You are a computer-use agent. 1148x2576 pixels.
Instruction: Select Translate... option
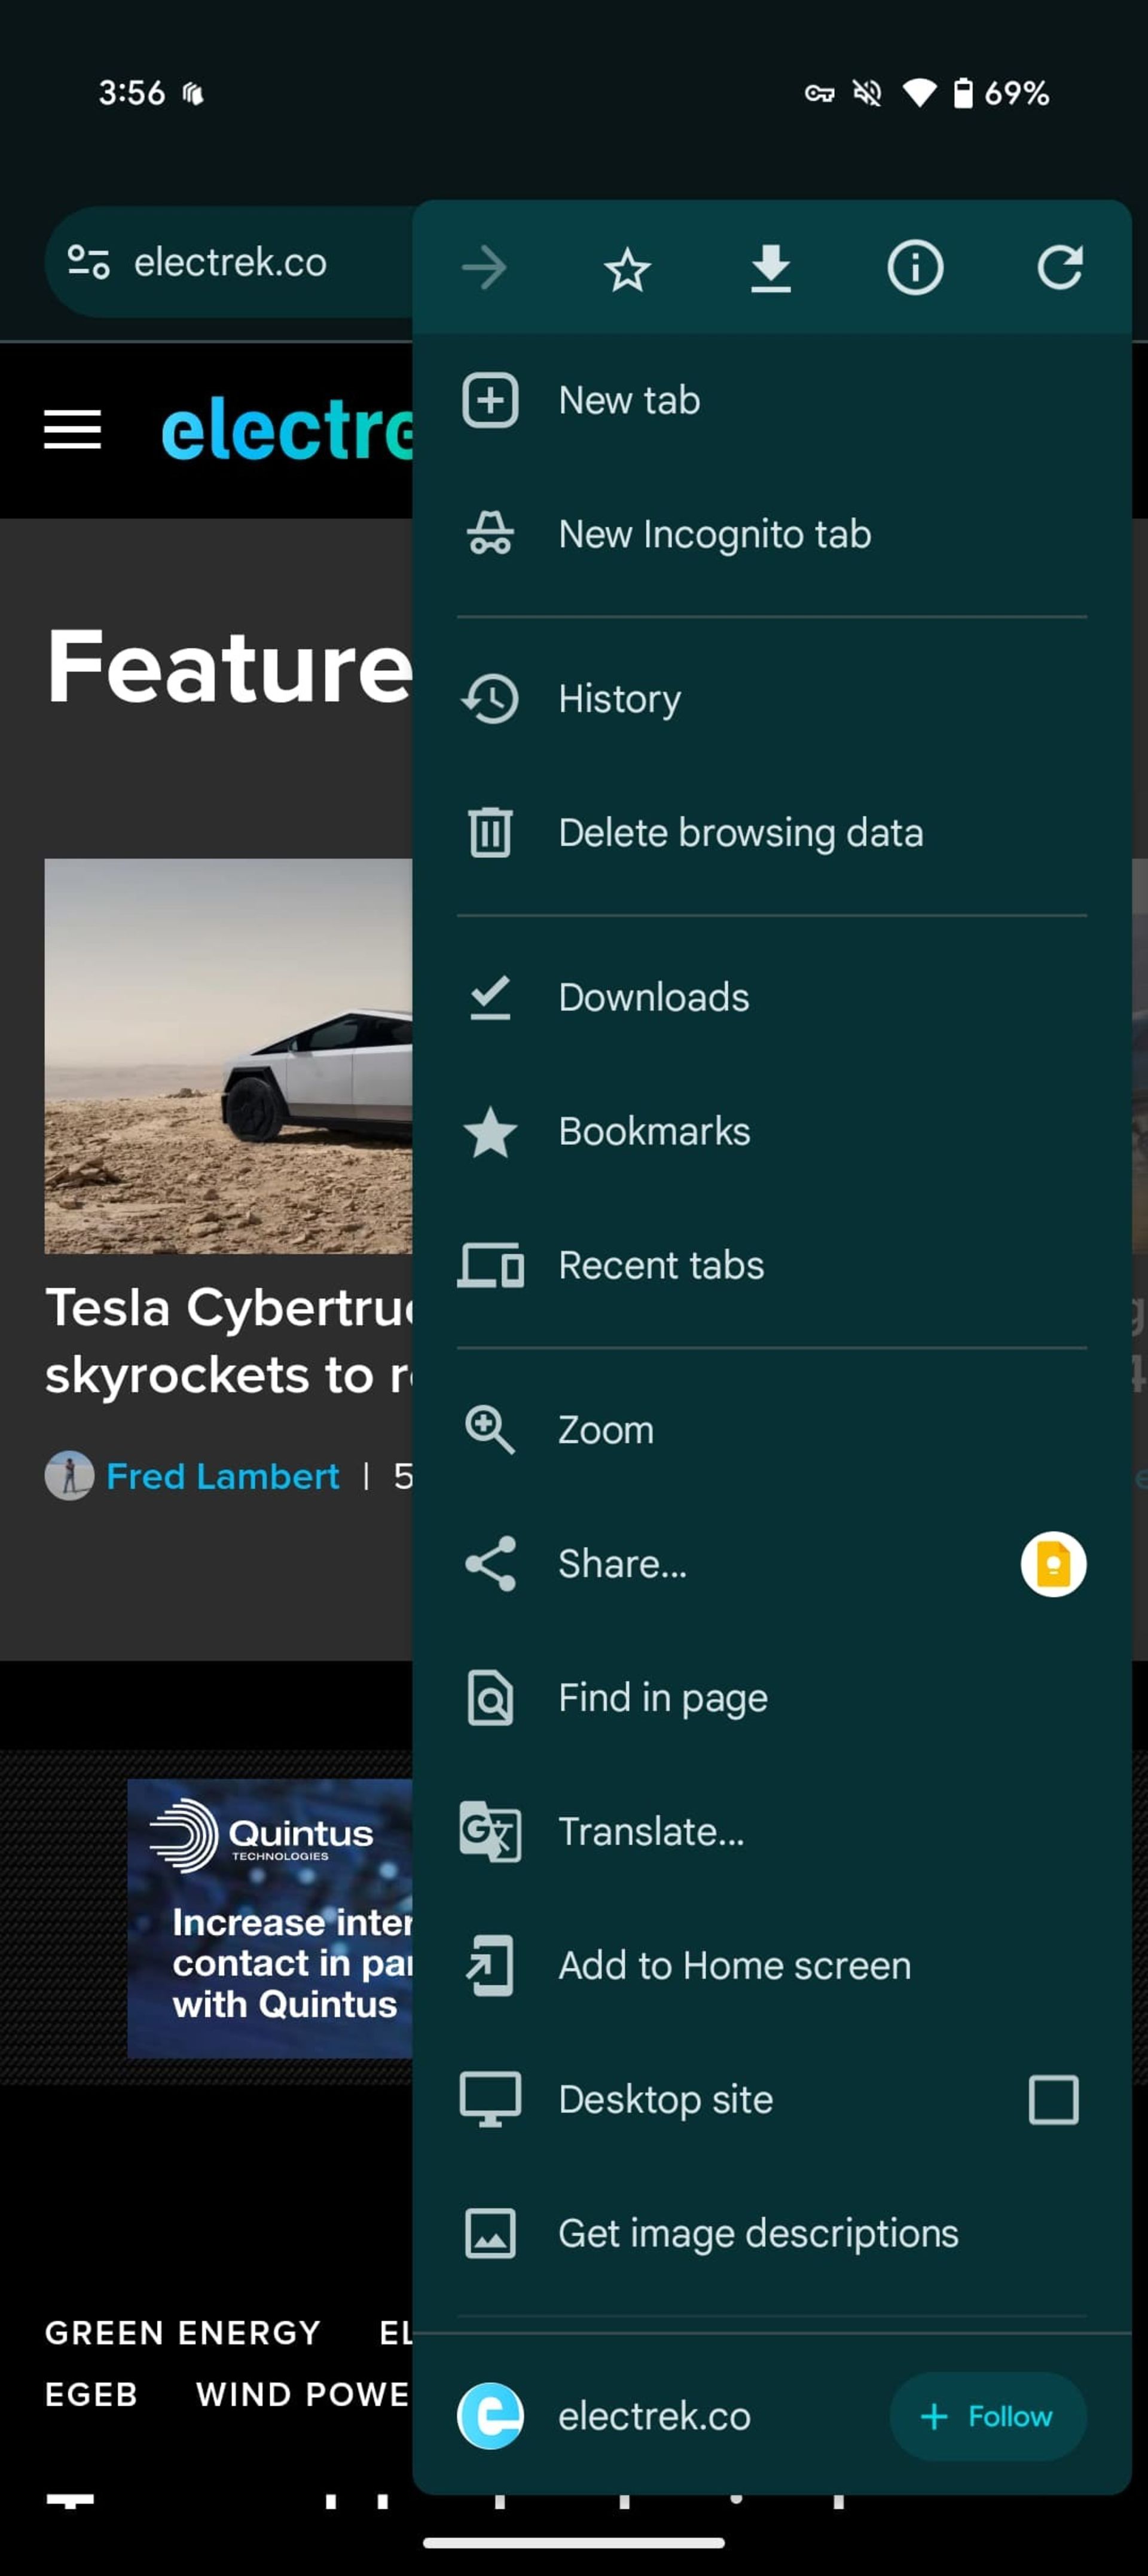click(x=771, y=1831)
